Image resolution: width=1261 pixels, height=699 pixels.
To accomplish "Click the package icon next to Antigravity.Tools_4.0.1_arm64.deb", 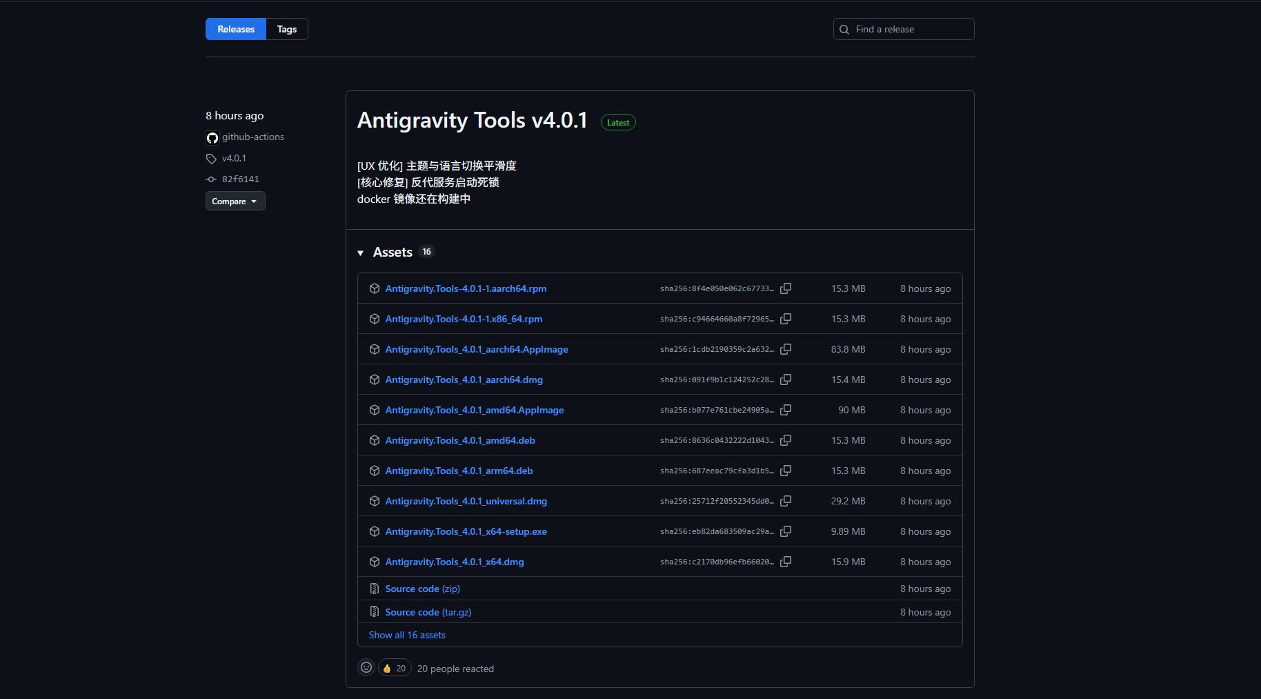I will 374,471.
